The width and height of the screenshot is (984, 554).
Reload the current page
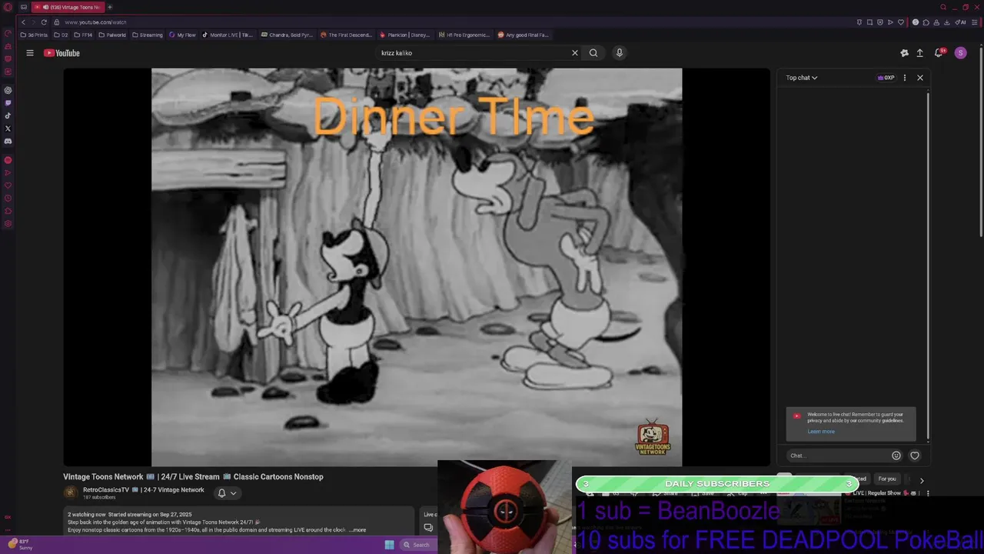tap(44, 22)
